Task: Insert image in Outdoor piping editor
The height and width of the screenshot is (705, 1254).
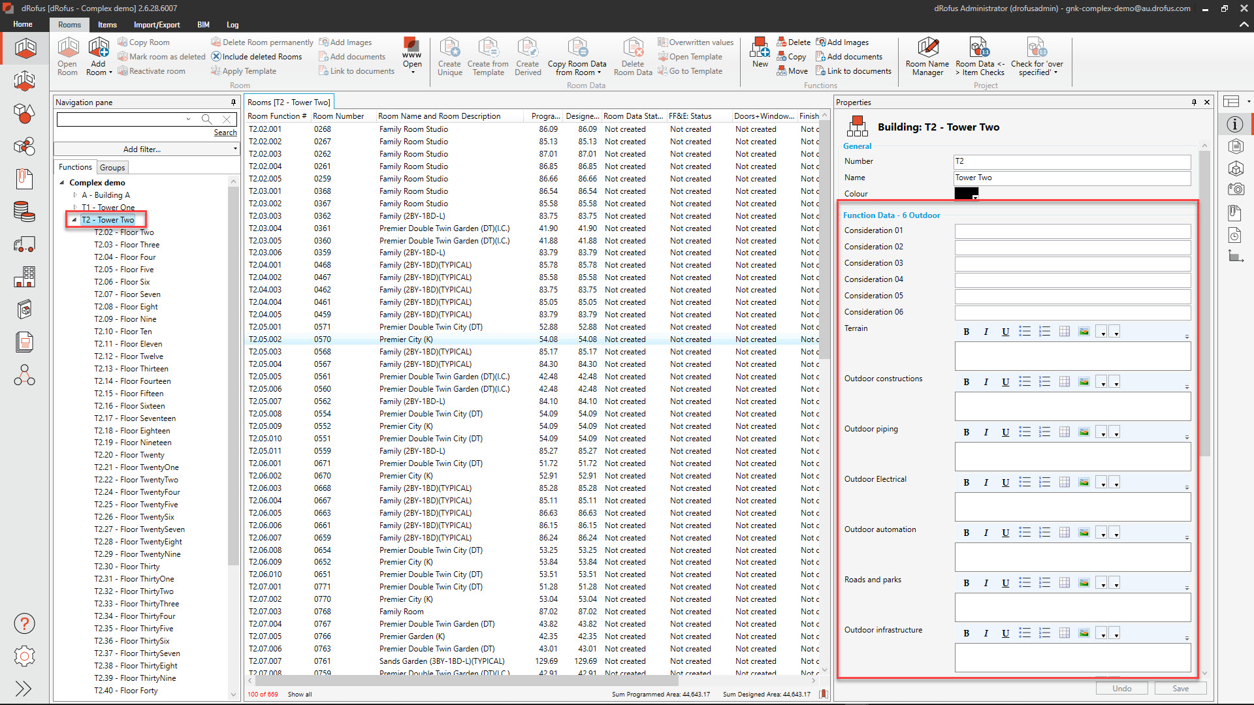Action: [x=1084, y=432]
